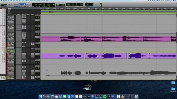Select the large purple stereo clip

[108, 39]
